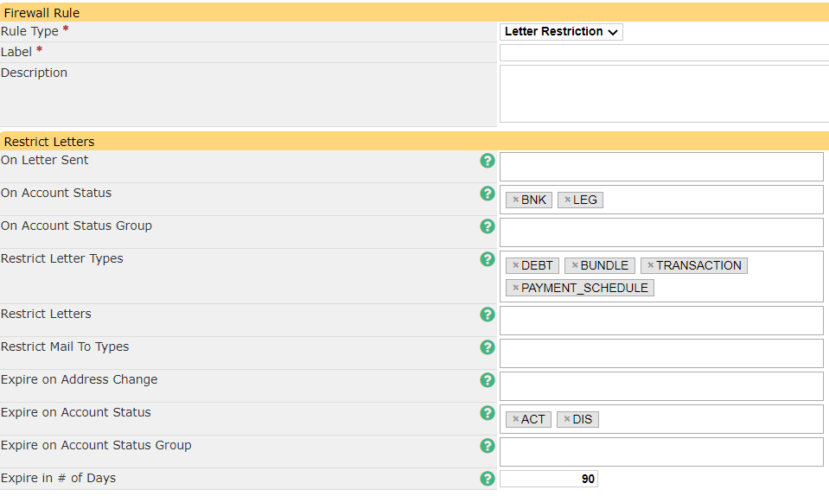Remove the BUNDLE letter type tag
Viewport: 829px width, 496px height.
575,265
